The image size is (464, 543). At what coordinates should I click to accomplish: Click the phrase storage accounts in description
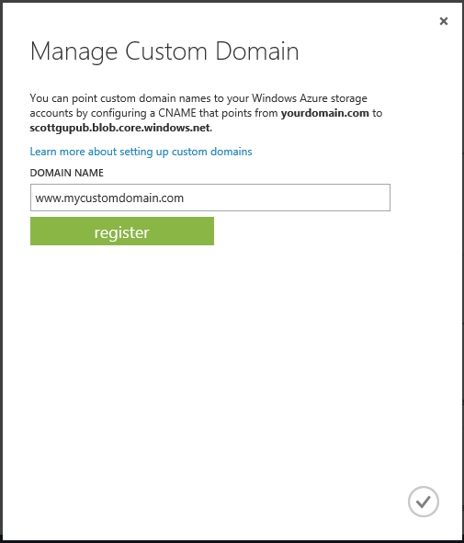click(x=349, y=98)
